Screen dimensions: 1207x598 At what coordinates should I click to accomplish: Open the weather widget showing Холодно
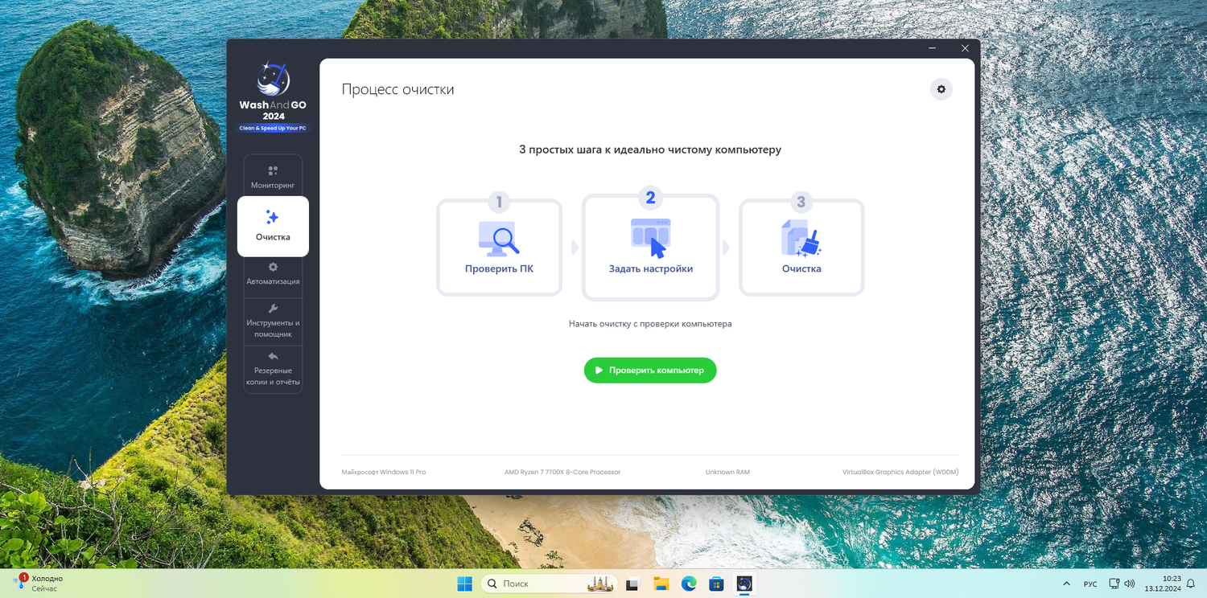pyautogui.click(x=39, y=584)
